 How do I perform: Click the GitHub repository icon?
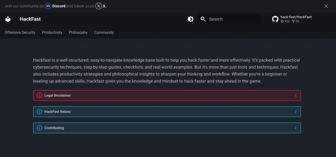click(x=275, y=19)
